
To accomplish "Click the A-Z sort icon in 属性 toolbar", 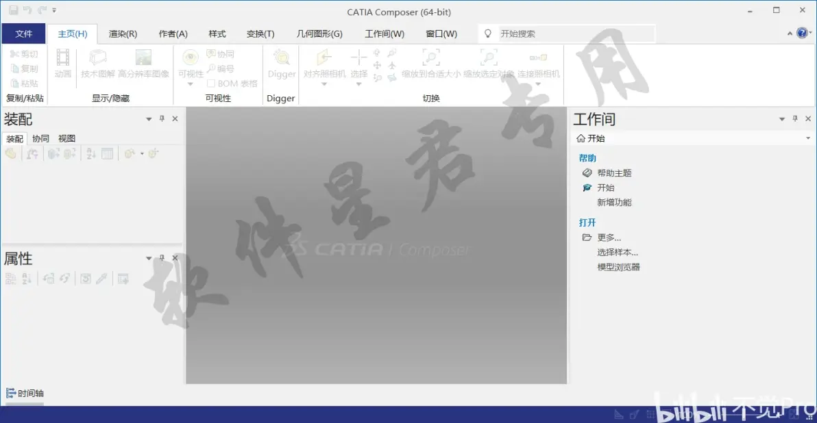I will tap(27, 279).
